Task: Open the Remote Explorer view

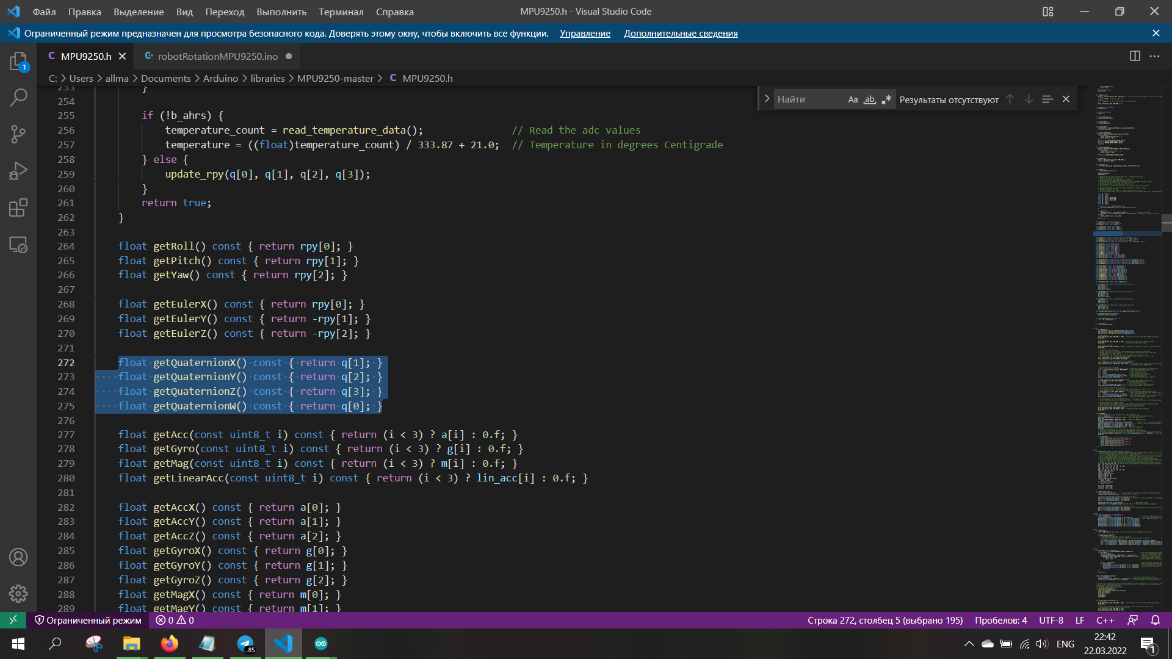Action: click(x=18, y=245)
